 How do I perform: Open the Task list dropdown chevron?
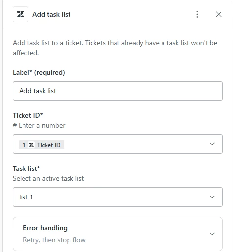point(212,197)
